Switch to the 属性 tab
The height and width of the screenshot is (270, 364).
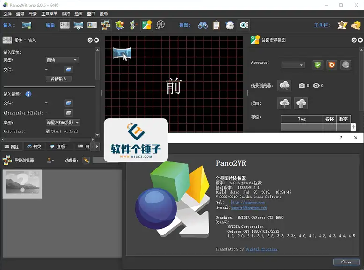click(12, 146)
